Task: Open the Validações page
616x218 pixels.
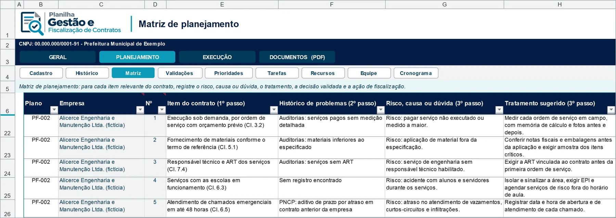Action: tap(179, 73)
